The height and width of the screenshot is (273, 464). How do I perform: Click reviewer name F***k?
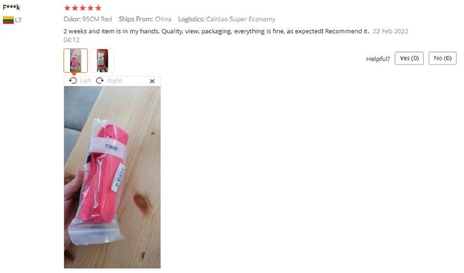[x=11, y=7]
